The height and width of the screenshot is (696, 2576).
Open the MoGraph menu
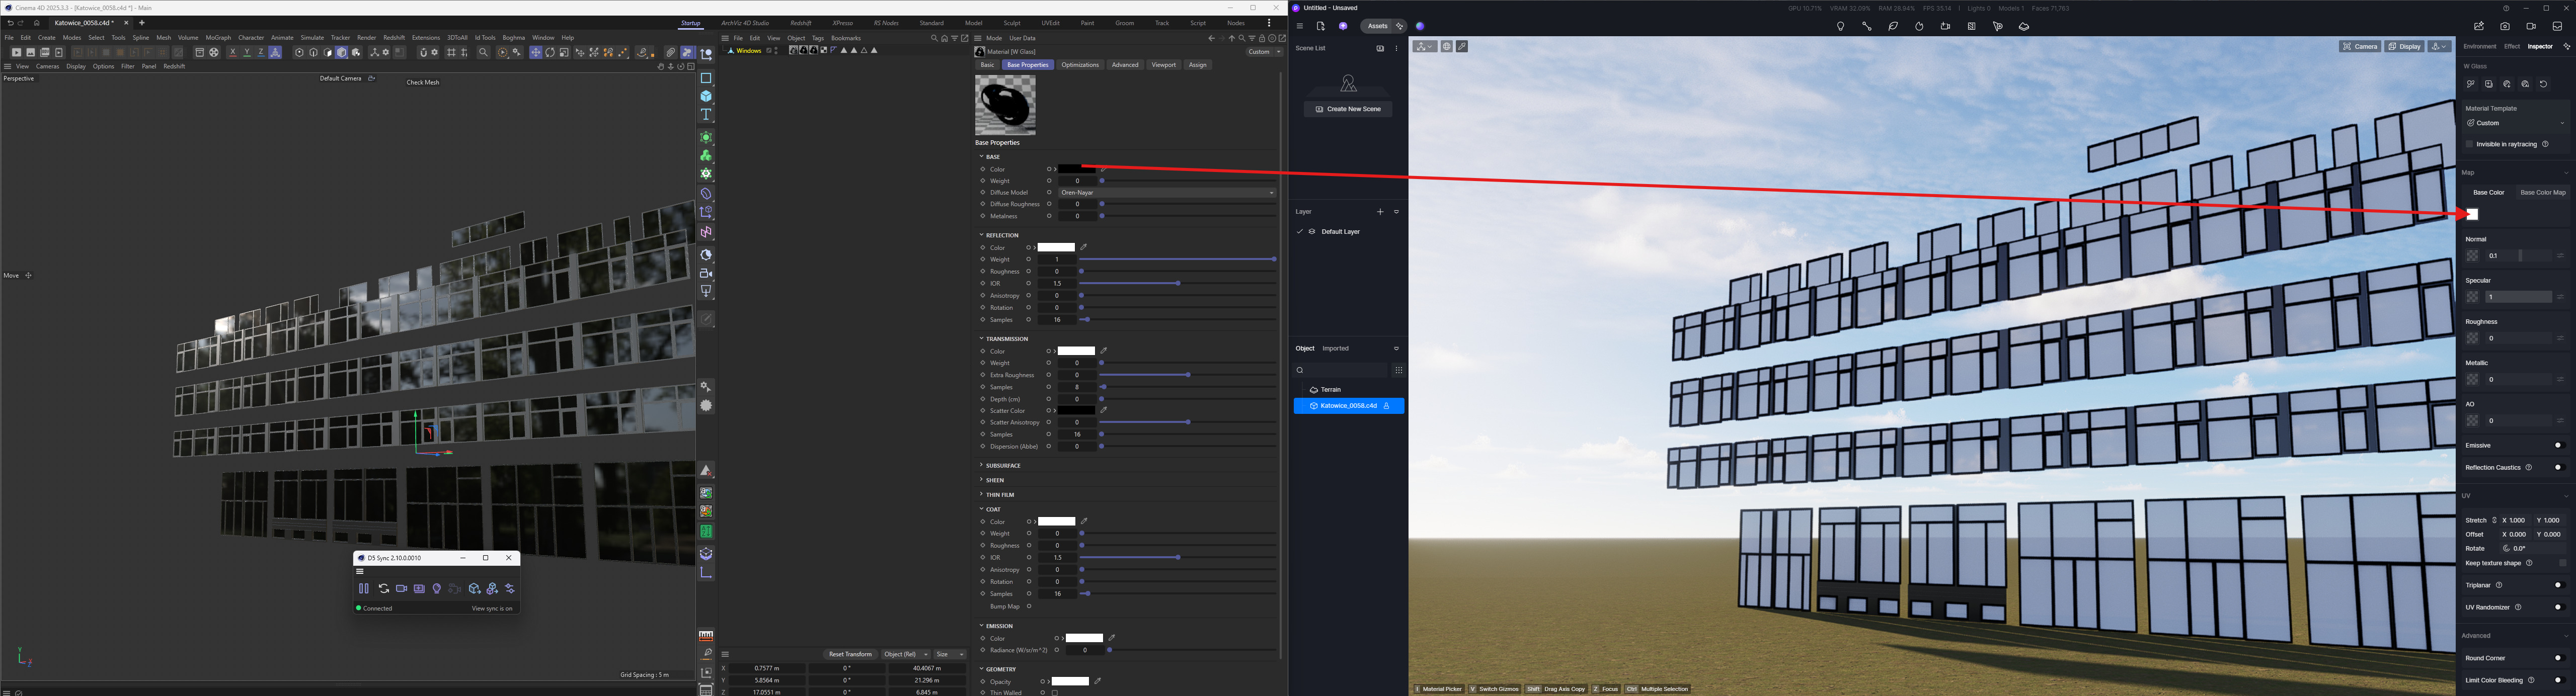pos(218,38)
